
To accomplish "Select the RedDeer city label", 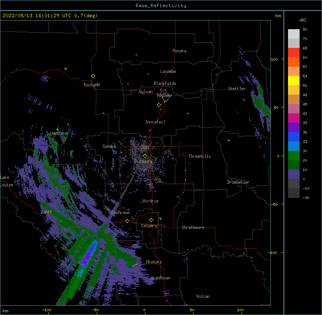I will 164,95.
